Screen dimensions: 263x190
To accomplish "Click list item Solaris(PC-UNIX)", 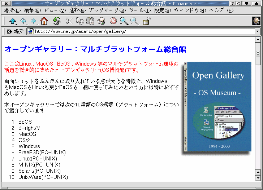I will click(x=39, y=171).
